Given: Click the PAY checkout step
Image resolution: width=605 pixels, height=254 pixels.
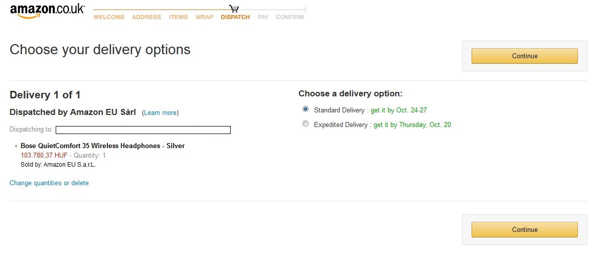Looking at the screenshot, I should (263, 17).
